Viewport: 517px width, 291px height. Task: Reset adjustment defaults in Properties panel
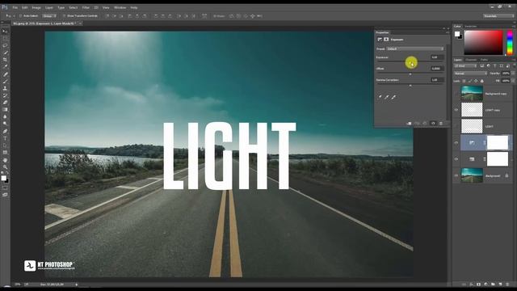click(425, 124)
